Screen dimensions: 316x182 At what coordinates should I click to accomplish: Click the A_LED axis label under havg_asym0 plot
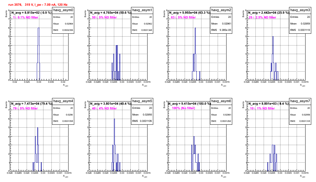tap(66, 85)
